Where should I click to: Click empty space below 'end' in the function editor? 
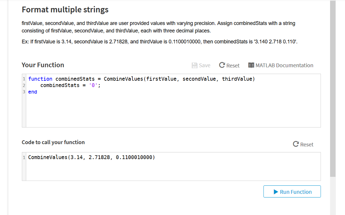(168, 111)
